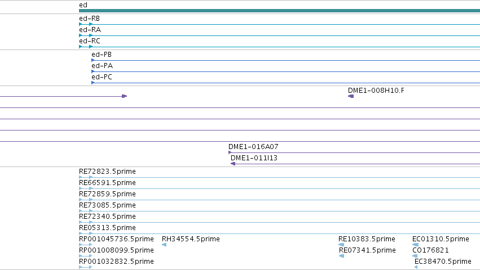Select EST RE10383.5prime label

point(367,239)
